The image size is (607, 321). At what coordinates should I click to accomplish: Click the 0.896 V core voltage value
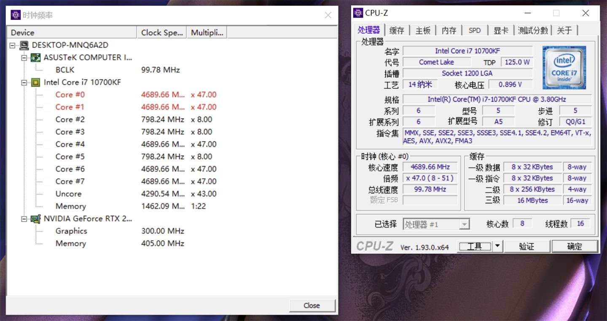point(510,84)
